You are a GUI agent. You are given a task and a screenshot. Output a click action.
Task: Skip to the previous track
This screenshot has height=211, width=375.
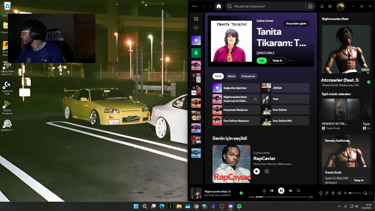[x=272, y=191]
